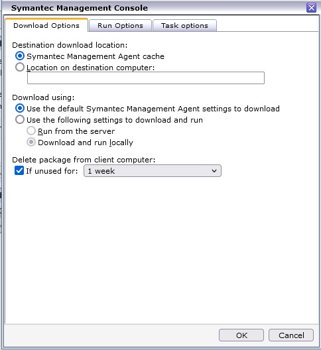Click the 'Run from the server' label text
This screenshot has height=350, width=321.
[76, 131]
